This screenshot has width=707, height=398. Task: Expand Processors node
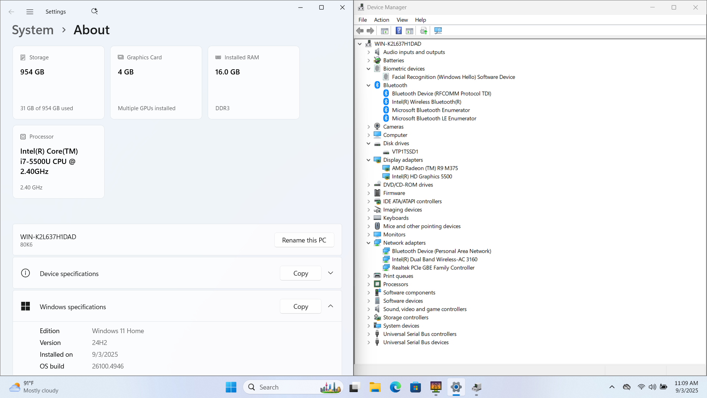369,284
